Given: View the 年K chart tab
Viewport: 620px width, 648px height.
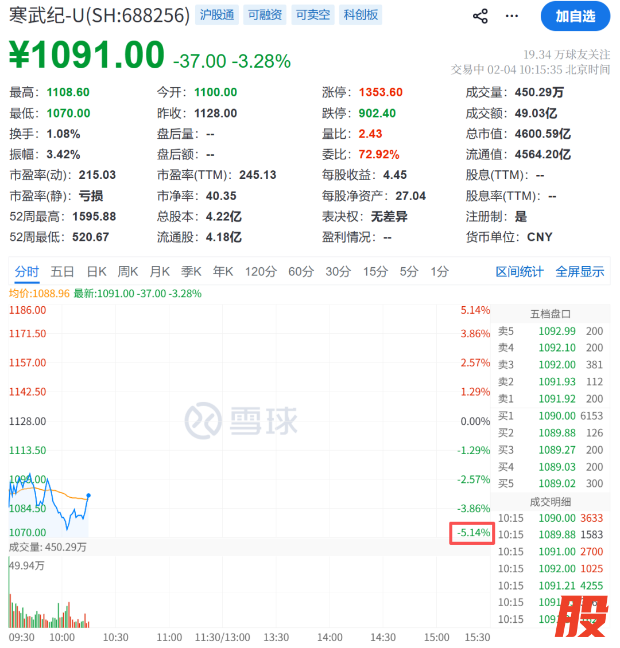Looking at the screenshot, I should coord(223,271).
